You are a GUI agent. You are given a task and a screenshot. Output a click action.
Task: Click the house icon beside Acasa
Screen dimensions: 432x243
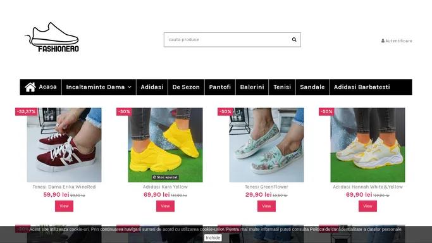tap(30, 87)
